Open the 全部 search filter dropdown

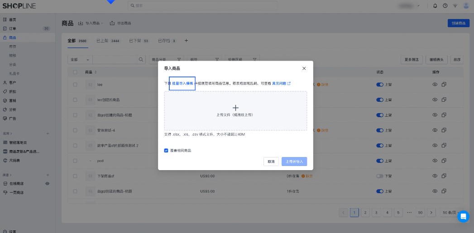(80, 59)
